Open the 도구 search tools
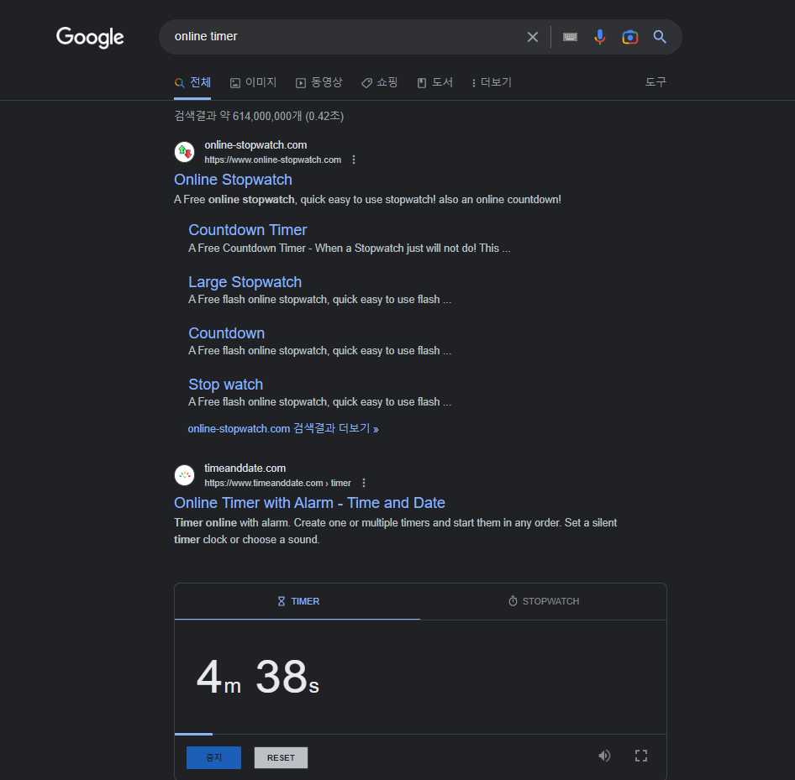Viewport: 795px width, 780px height. tap(655, 82)
